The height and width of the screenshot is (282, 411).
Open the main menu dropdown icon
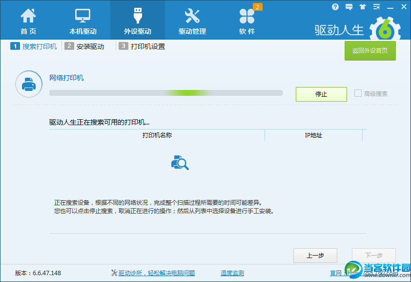pyautogui.click(x=377, y=7)
